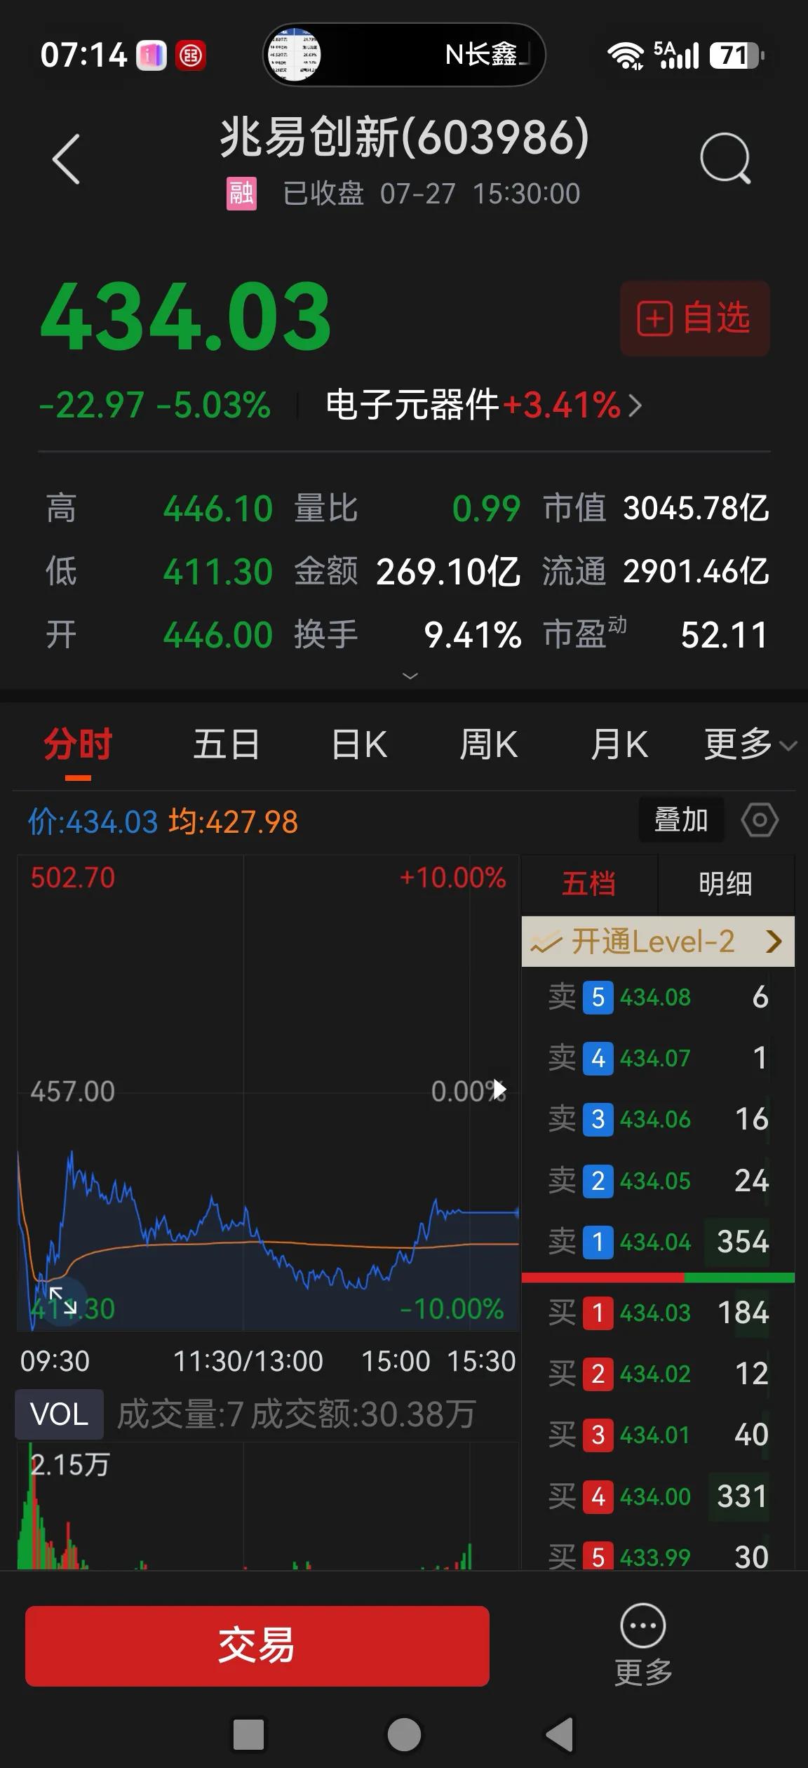
Task: Tap the 卖 3 level badge
Action: 598,1119
